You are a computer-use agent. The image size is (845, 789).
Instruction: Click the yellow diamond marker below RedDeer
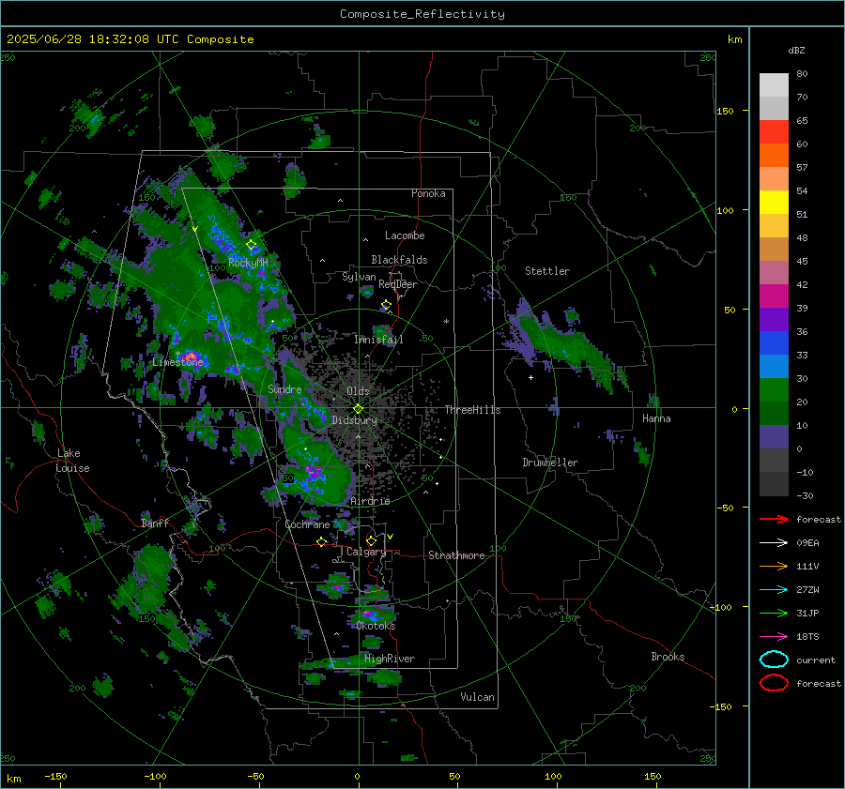386,305
